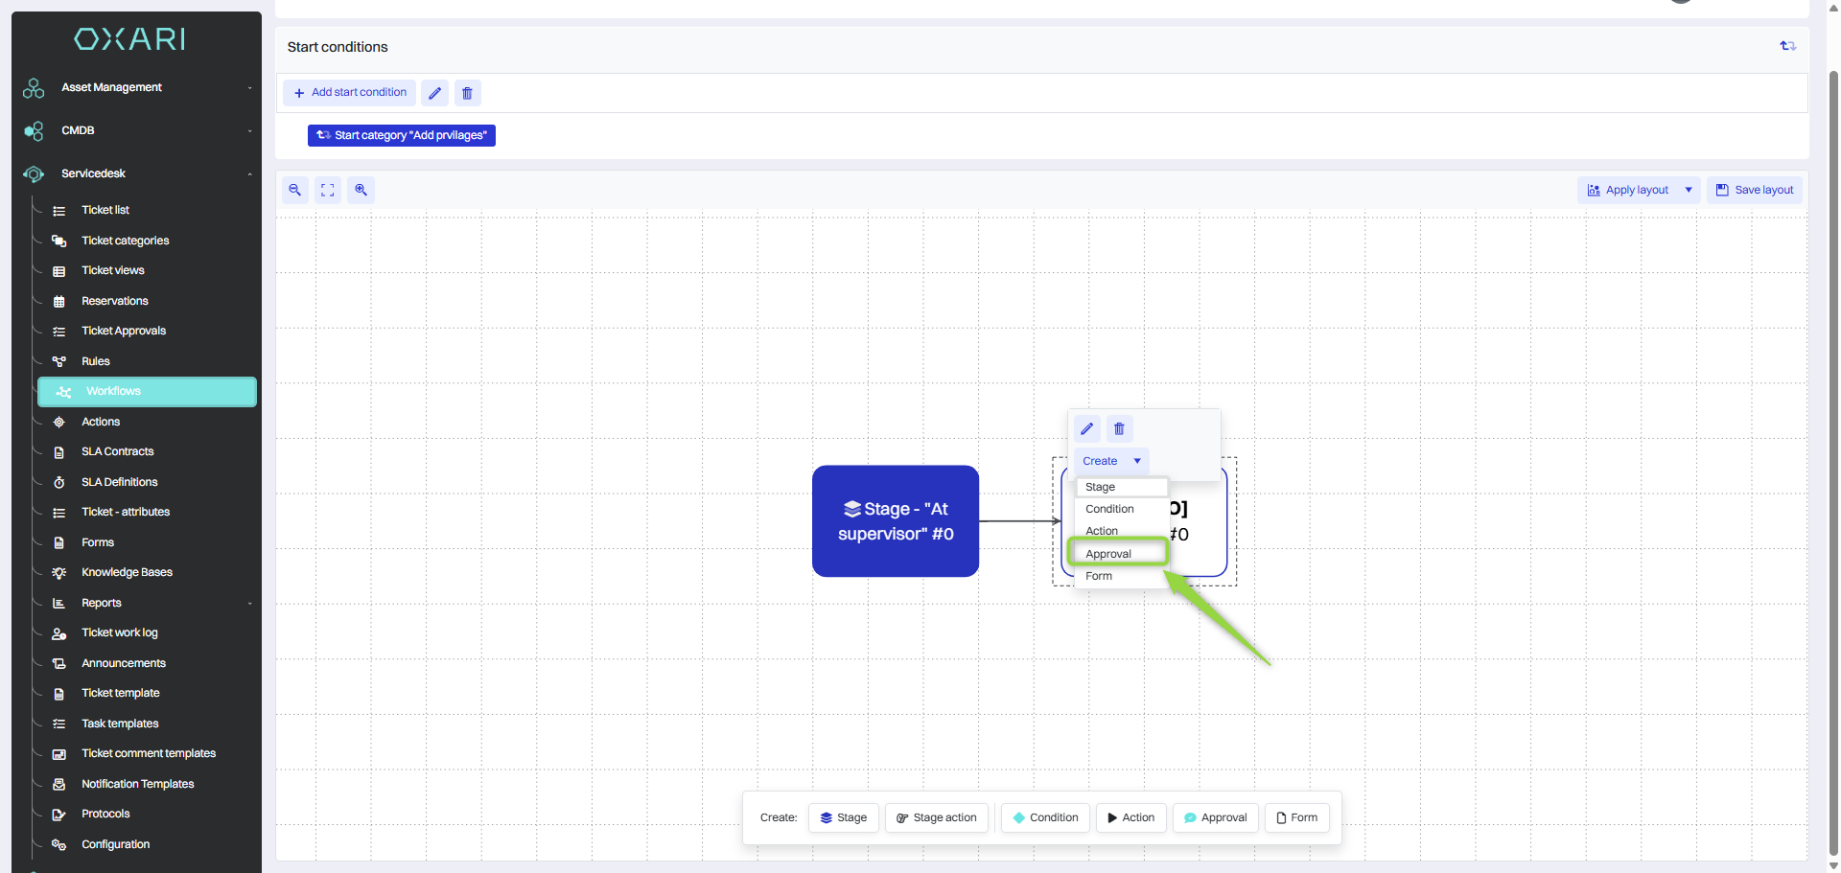Click the pencil icon beside Add start condition
Screen dimensions: 1841x873
(434, 93)
